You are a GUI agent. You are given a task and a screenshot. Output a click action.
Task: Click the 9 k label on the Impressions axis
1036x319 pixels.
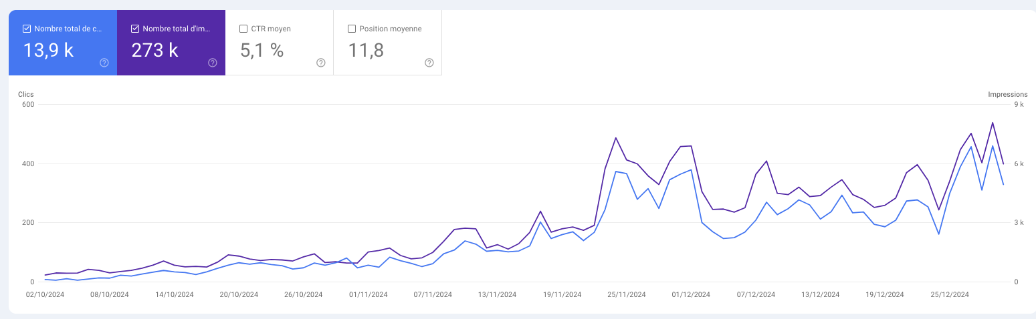pos(1019,105)
